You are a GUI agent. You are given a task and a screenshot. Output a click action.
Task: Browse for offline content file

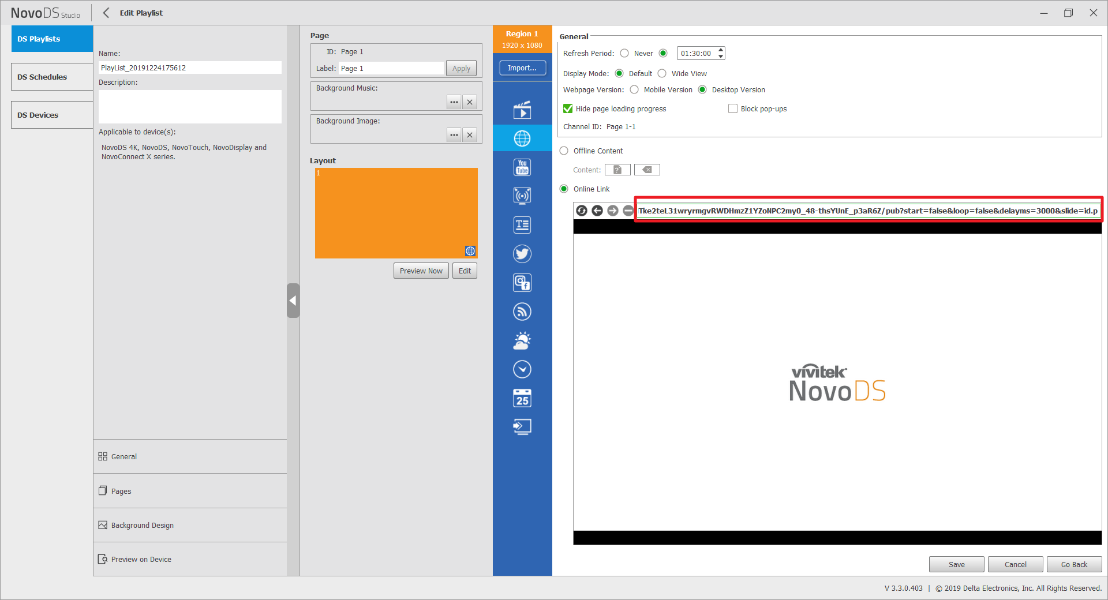pyautogui.click(x=617, y=170)
